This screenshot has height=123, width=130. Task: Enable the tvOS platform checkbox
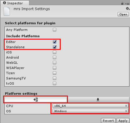[x=55, y=83]
